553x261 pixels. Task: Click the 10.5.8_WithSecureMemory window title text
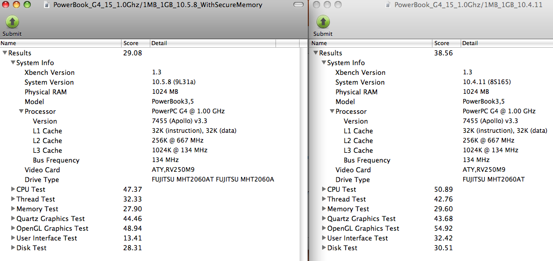[157, 5]
